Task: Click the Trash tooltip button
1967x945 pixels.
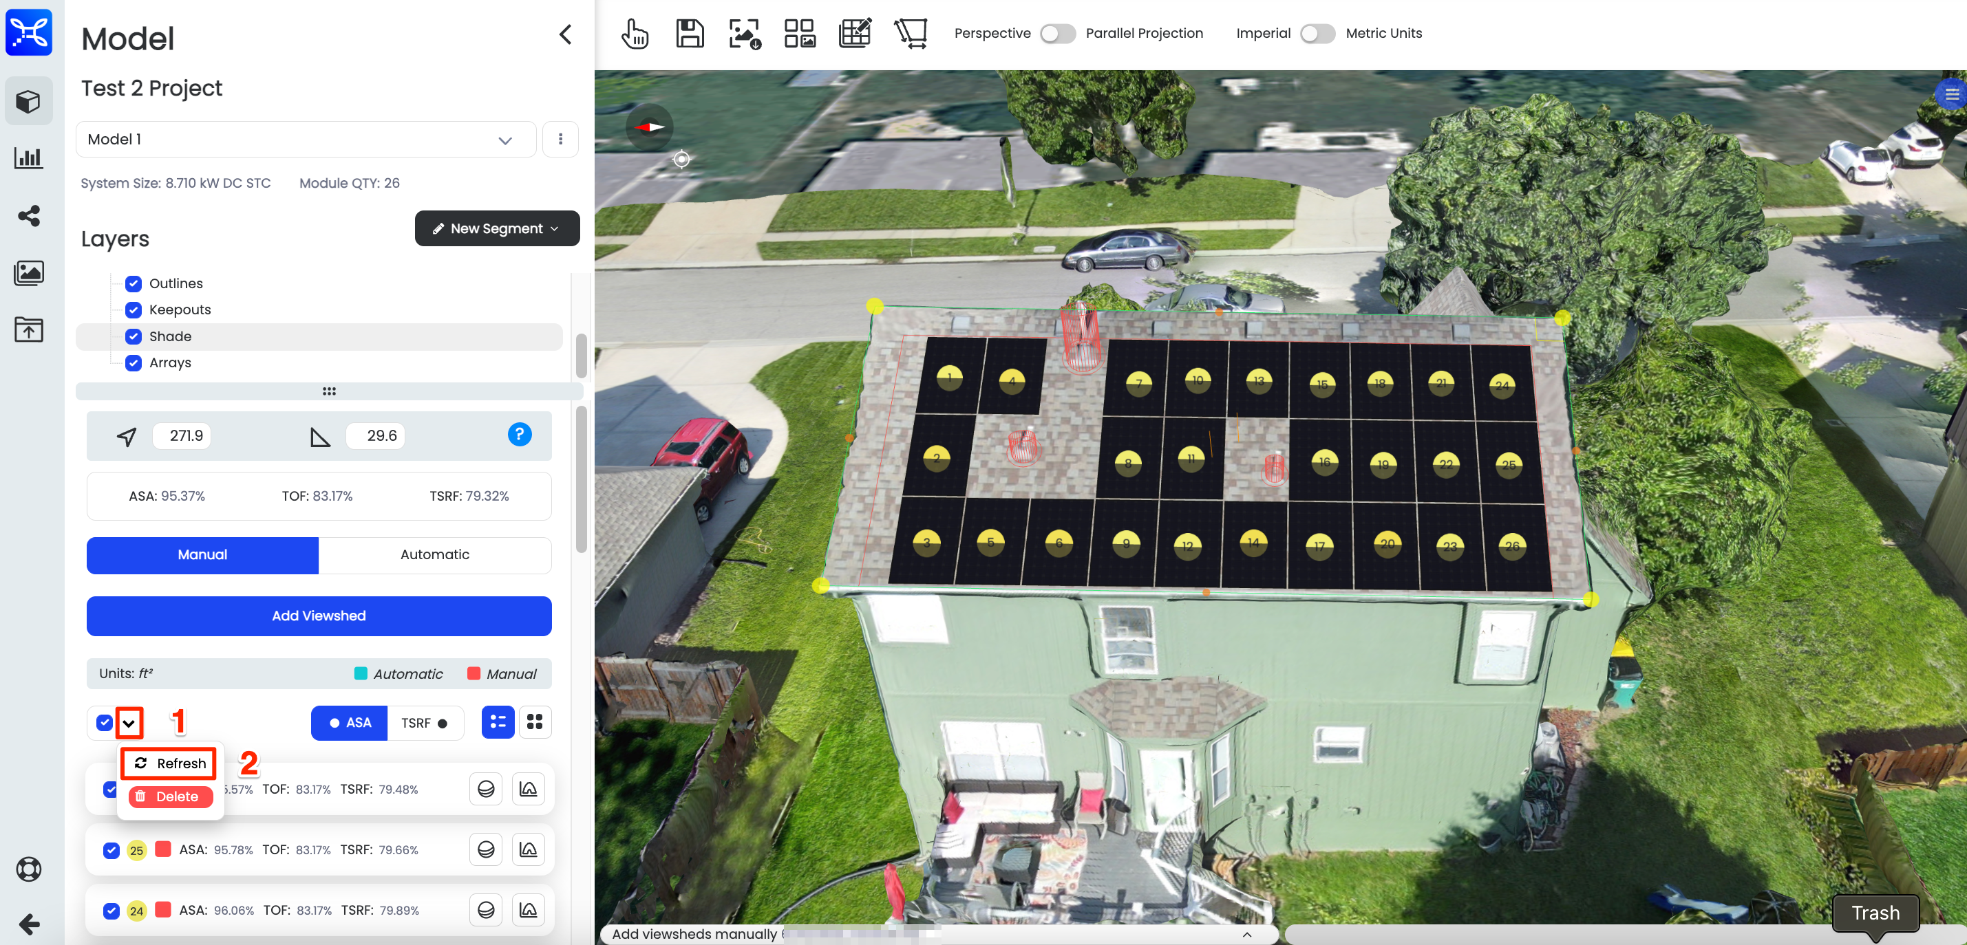Action: click(1875, 913)
